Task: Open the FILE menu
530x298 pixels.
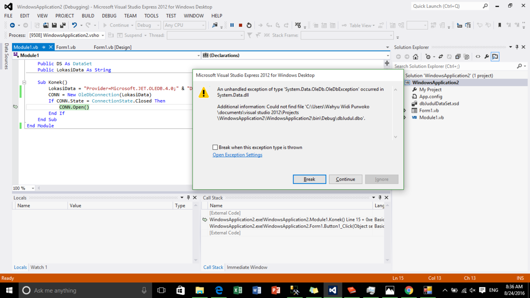Action: [8, 16]
